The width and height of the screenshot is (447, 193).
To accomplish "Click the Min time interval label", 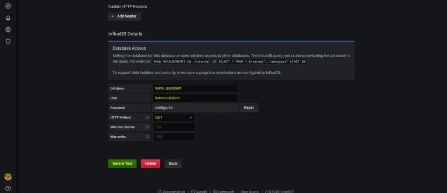I will (x=123, y=127).
